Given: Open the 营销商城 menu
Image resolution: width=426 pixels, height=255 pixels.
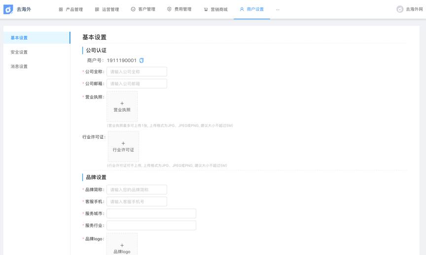Looking at the screenshot, I should point(216,9).
